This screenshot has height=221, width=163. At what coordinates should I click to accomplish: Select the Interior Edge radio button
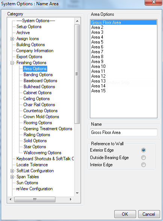coord(144,165)
